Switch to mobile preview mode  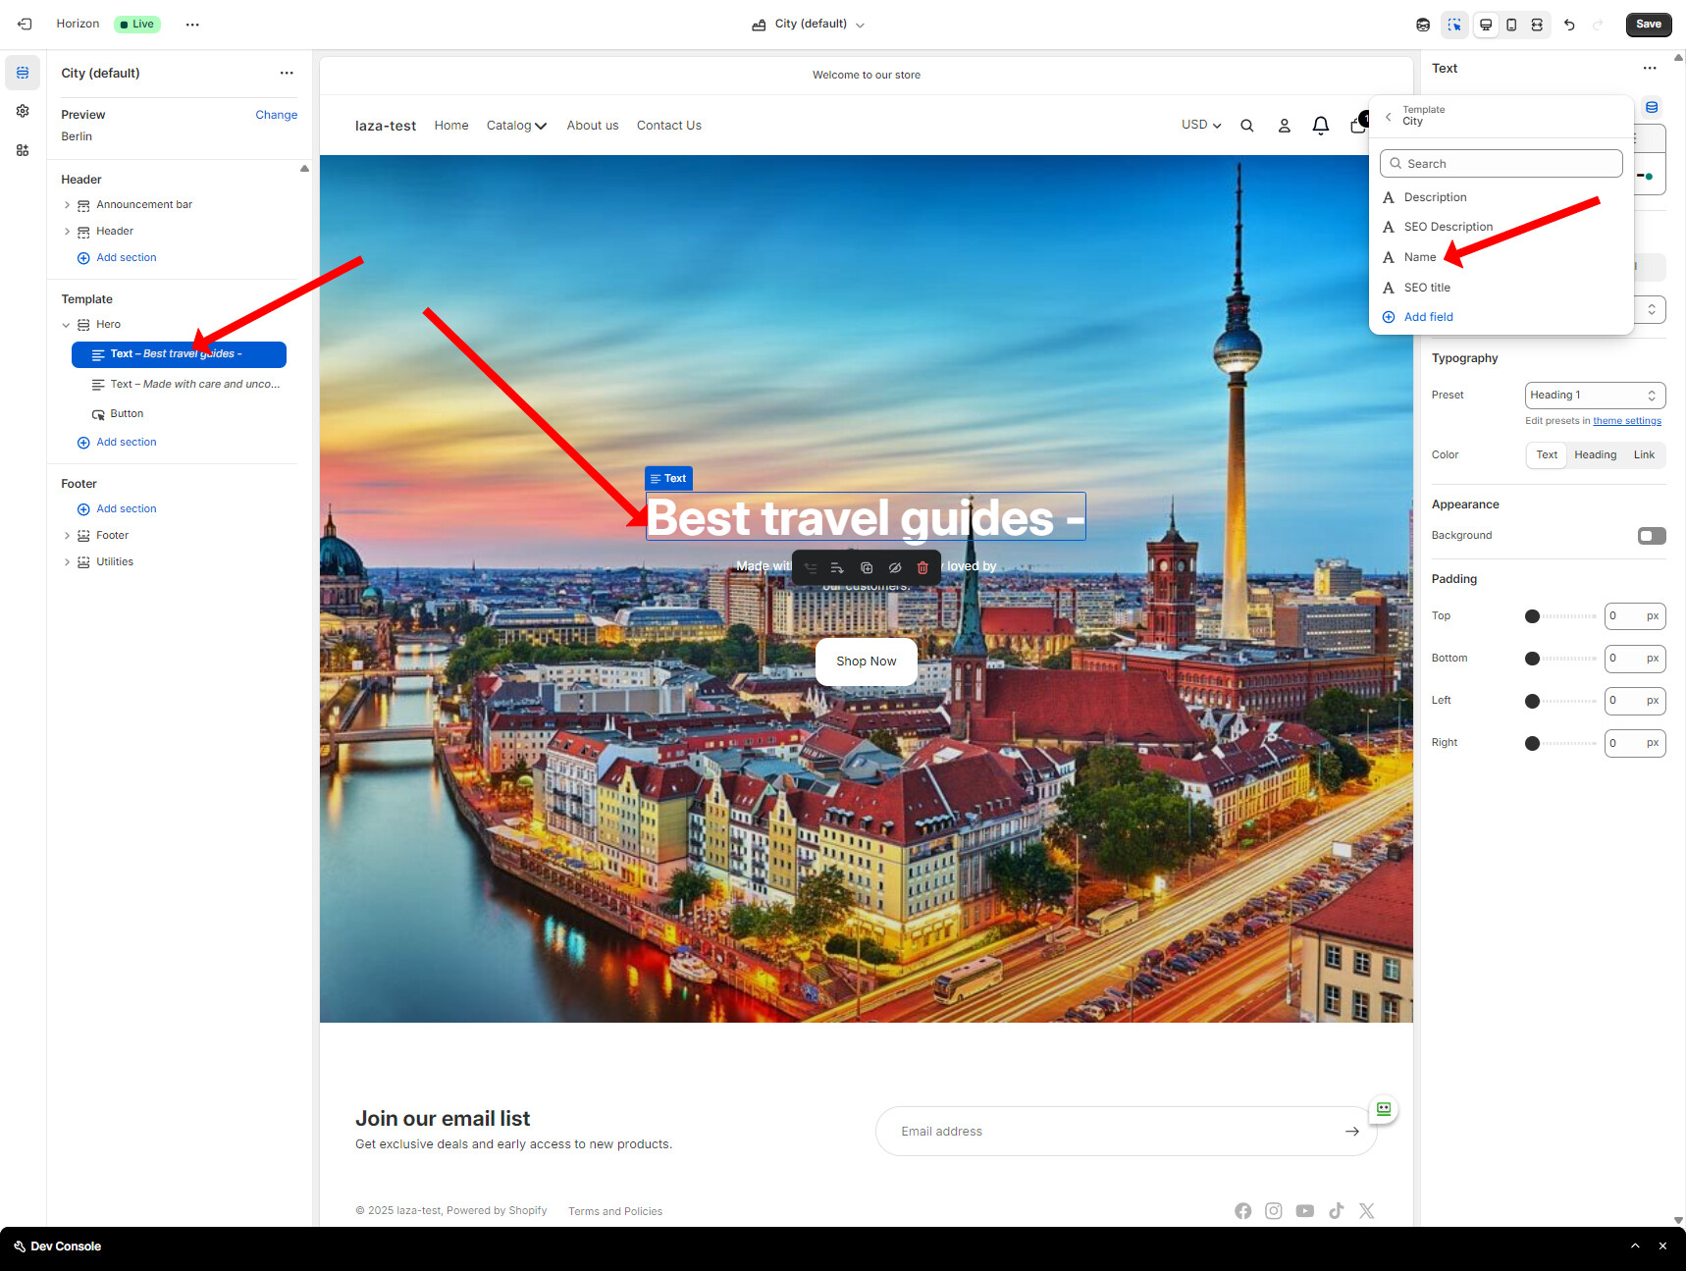[x=1511, y=25]
